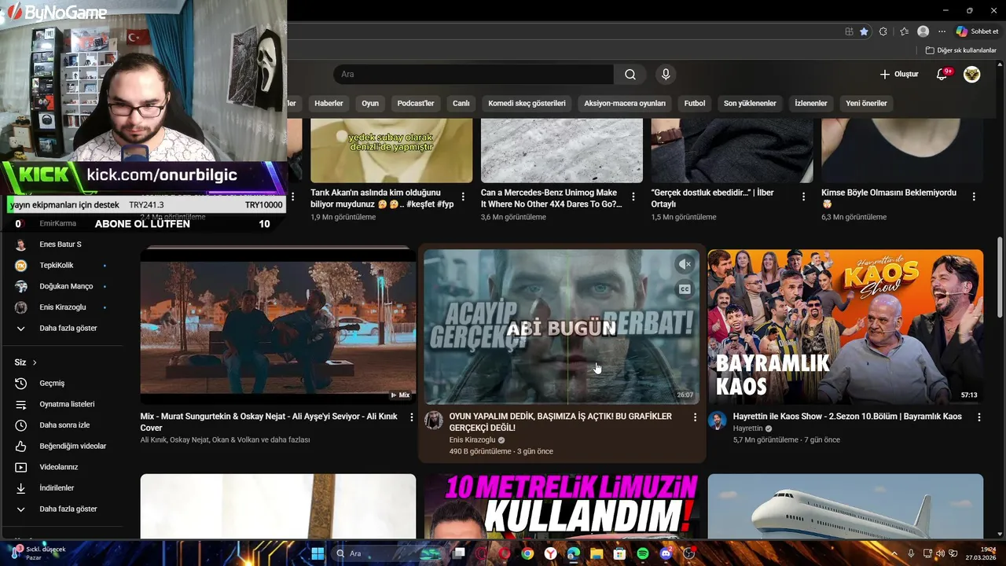The width and height of the screenshot is (1006, 566).
Task: Open options for Kimse Böyle Olmasını video
Action: [x=974, y=197]
